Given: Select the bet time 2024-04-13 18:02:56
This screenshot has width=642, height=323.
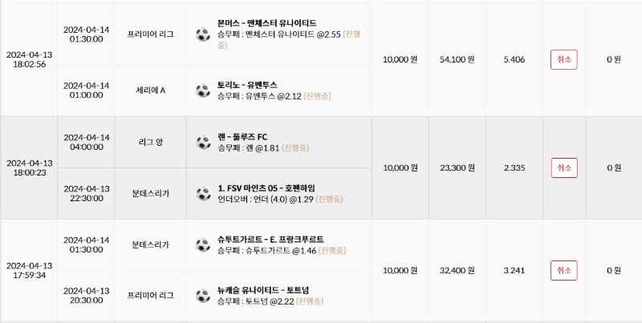Looking at the screenshot, I should pos(29,59).
